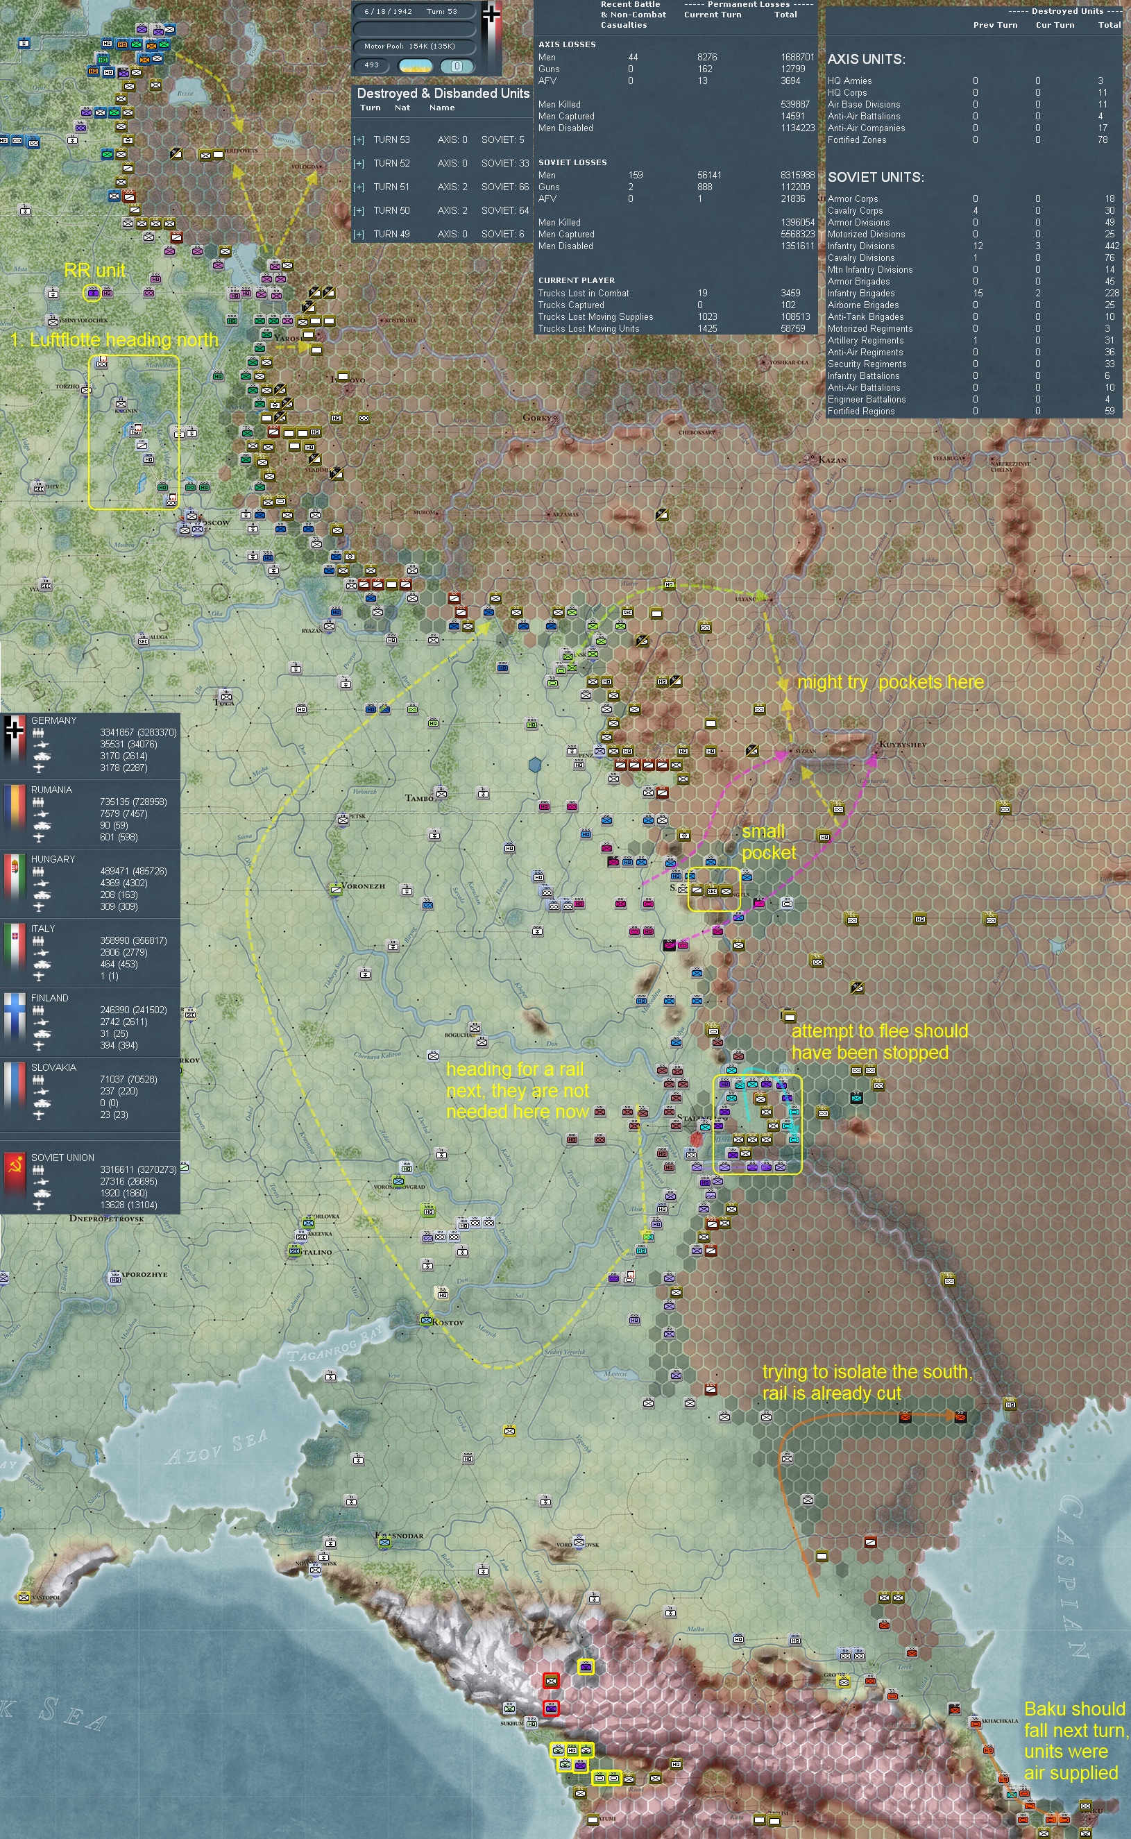The height and width of the screenshot is (1839, 1131).
Task: Click the Voronezh city label on map
Action: (363, 885)
